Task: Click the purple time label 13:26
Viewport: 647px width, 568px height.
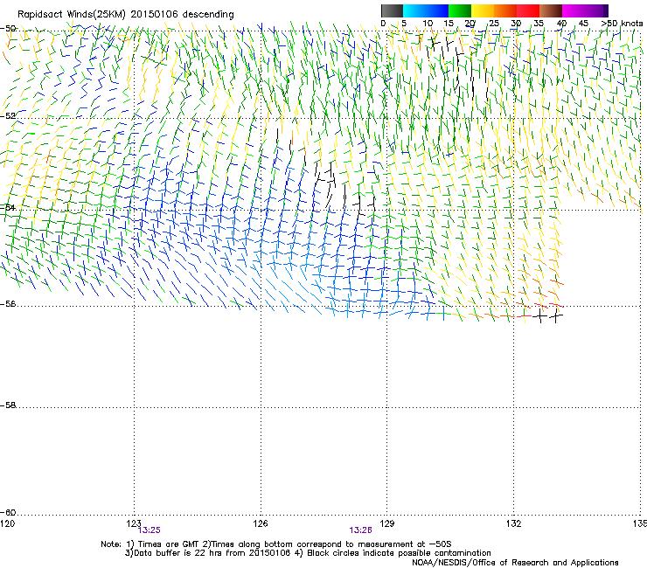Action: point(360,530)
